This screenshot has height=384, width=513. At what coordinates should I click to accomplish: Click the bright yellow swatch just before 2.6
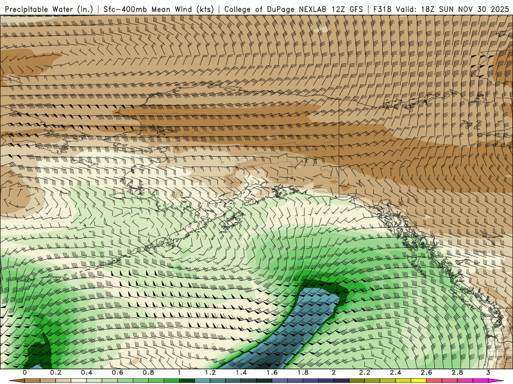point(419,380)
